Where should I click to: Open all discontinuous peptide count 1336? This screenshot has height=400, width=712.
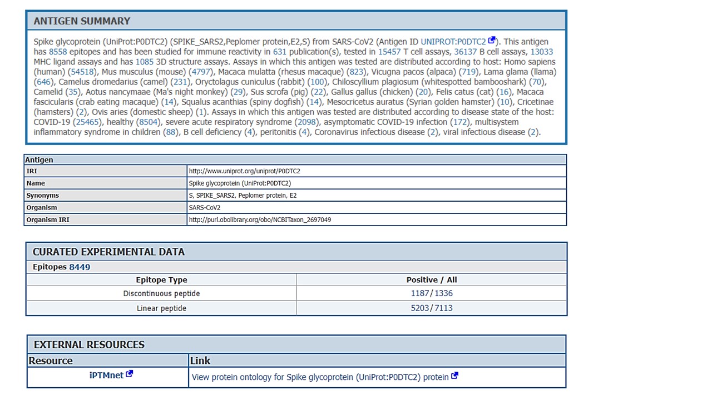443,293
